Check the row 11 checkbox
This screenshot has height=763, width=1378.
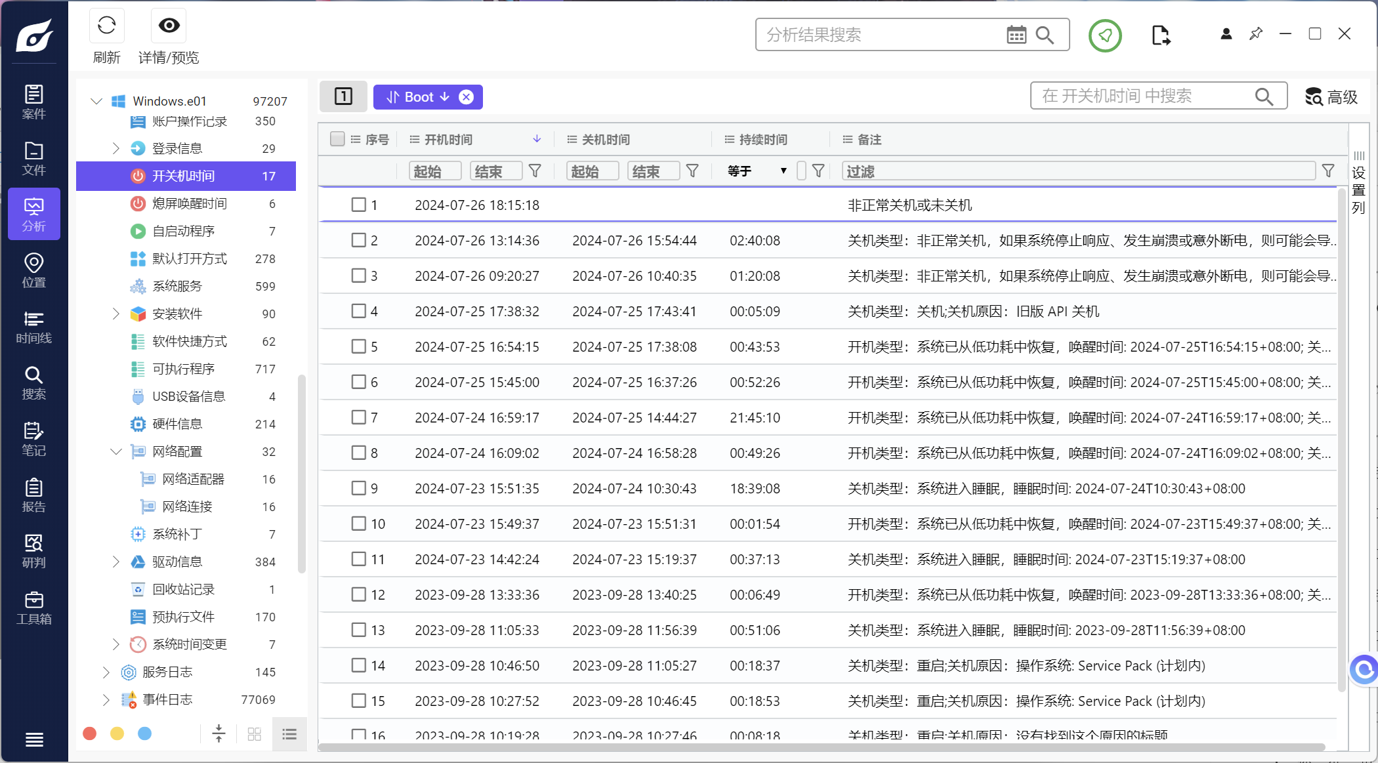click(358, 559)
